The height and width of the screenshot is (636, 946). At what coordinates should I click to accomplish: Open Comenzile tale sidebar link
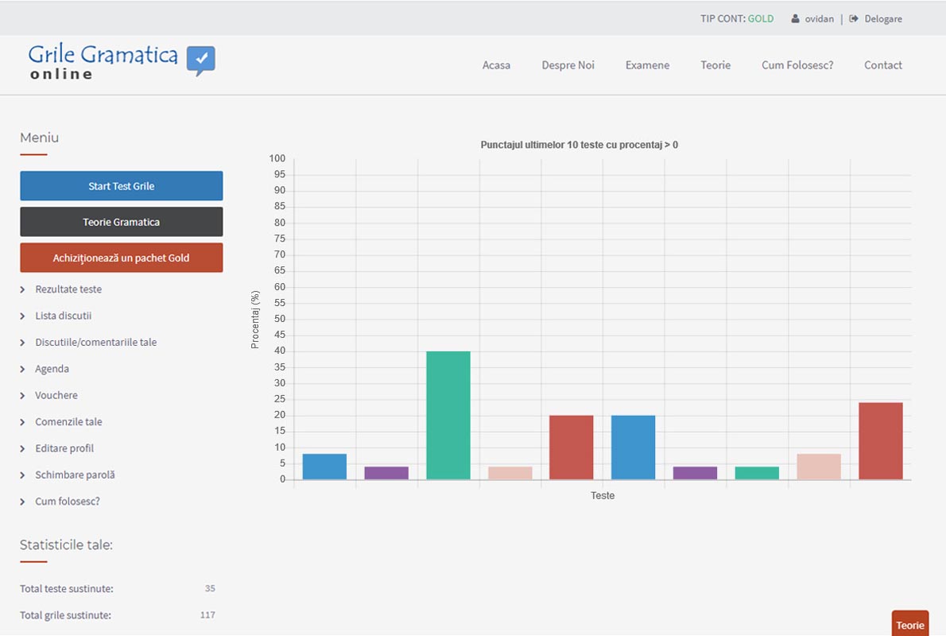point(68,422)
